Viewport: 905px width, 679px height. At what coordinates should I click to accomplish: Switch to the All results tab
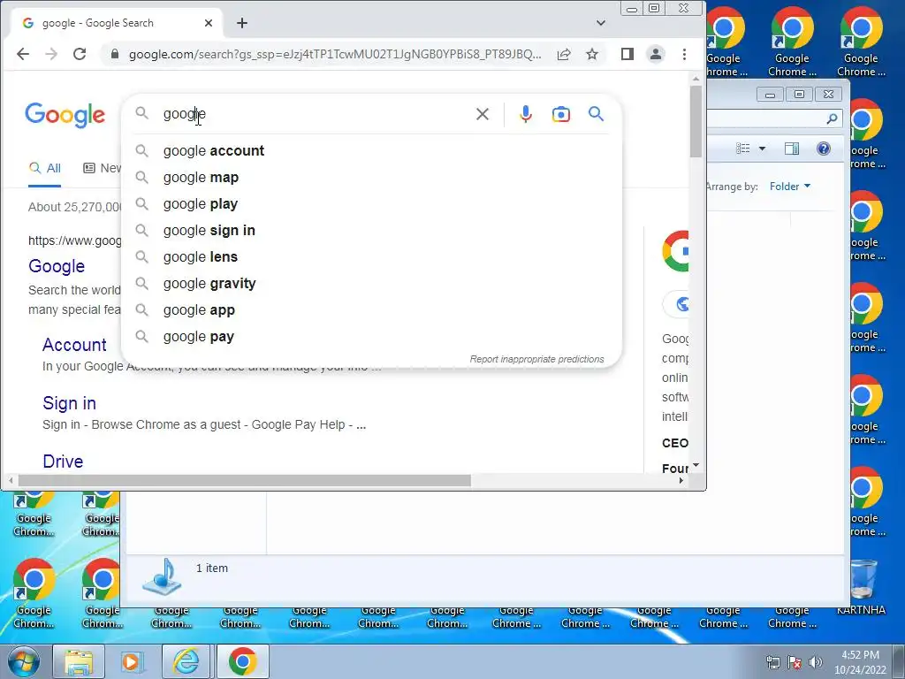point(45,168)
